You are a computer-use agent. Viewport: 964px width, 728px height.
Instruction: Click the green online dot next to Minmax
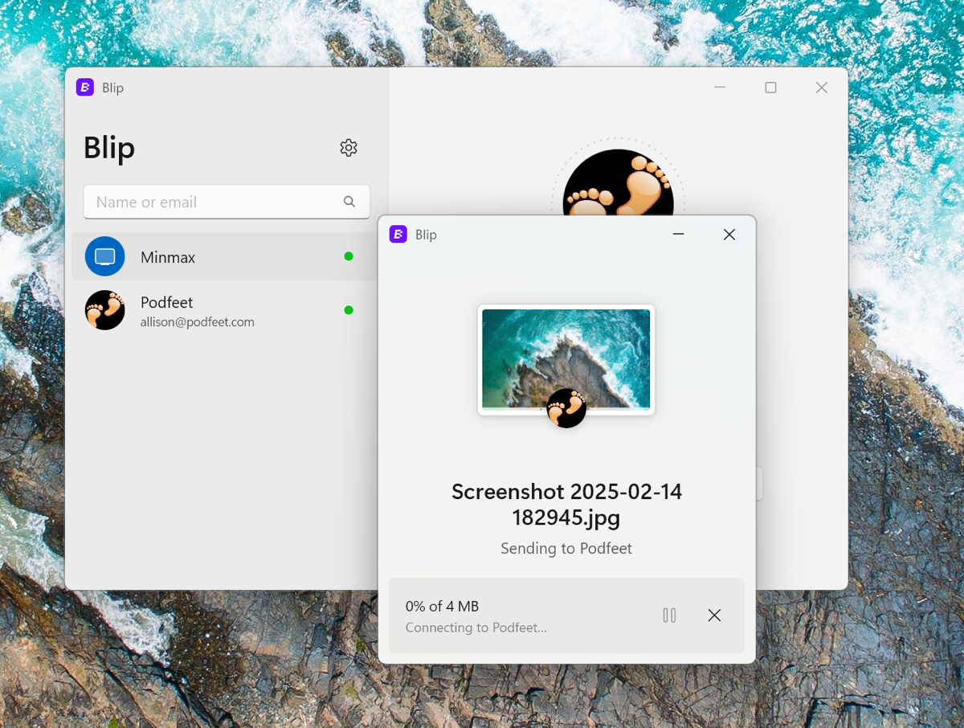[349, 256]
